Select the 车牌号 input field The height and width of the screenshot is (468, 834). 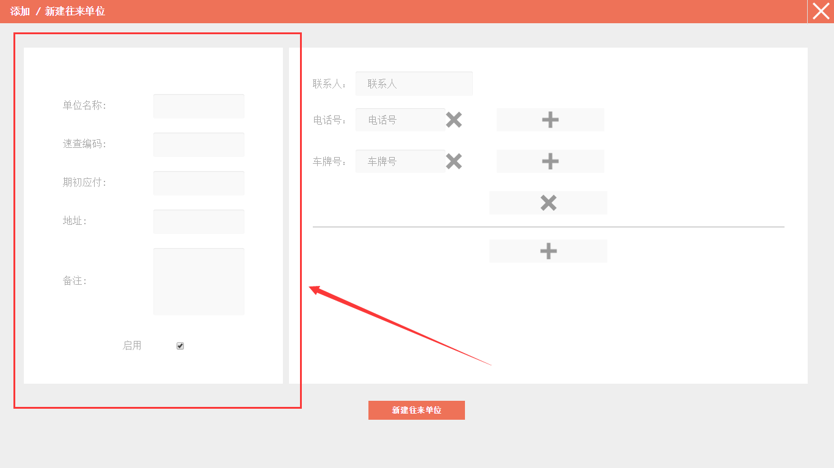point(400,161)
